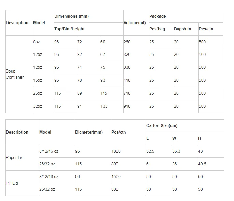Select the 'Diameter(mm)' column header
This screenshot has width=234, height=201.
(89, 132)
